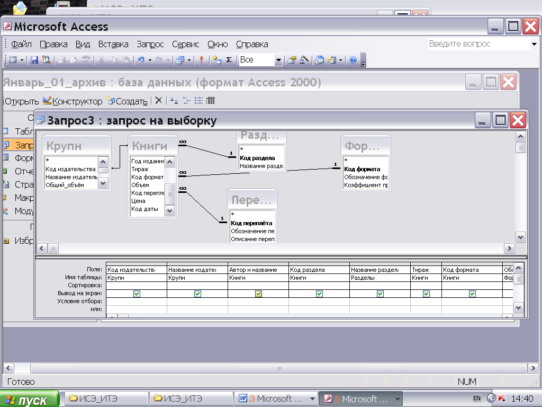
Task: Click the 'Введите вопрос' help input field
Action: [x=478, y=44]
